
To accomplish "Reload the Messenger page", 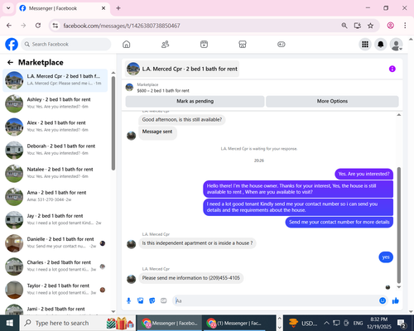I will tap(38, 26).
